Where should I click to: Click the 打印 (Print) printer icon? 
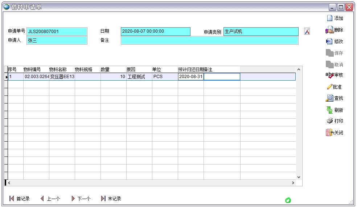pyautogui.click(x=329, y=121)
